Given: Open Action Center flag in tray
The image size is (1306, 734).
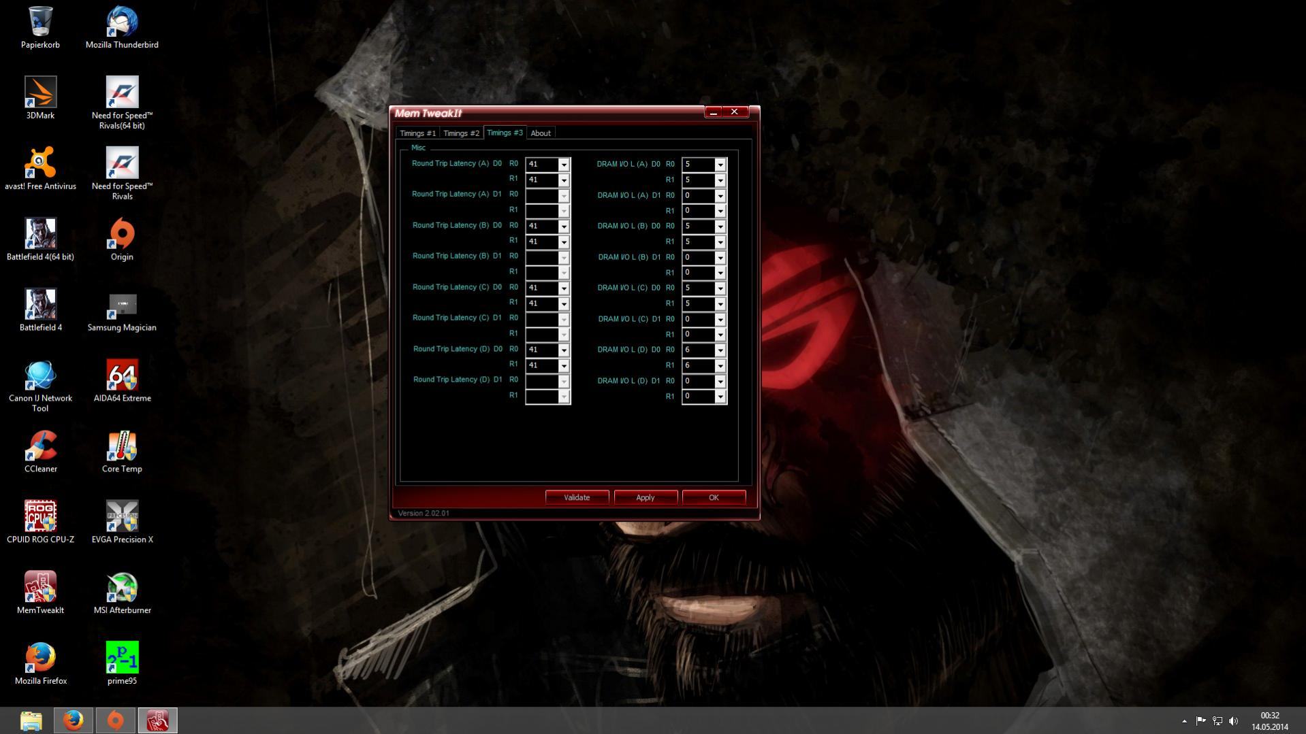Looking at the screenshot, I should 1200,721.
